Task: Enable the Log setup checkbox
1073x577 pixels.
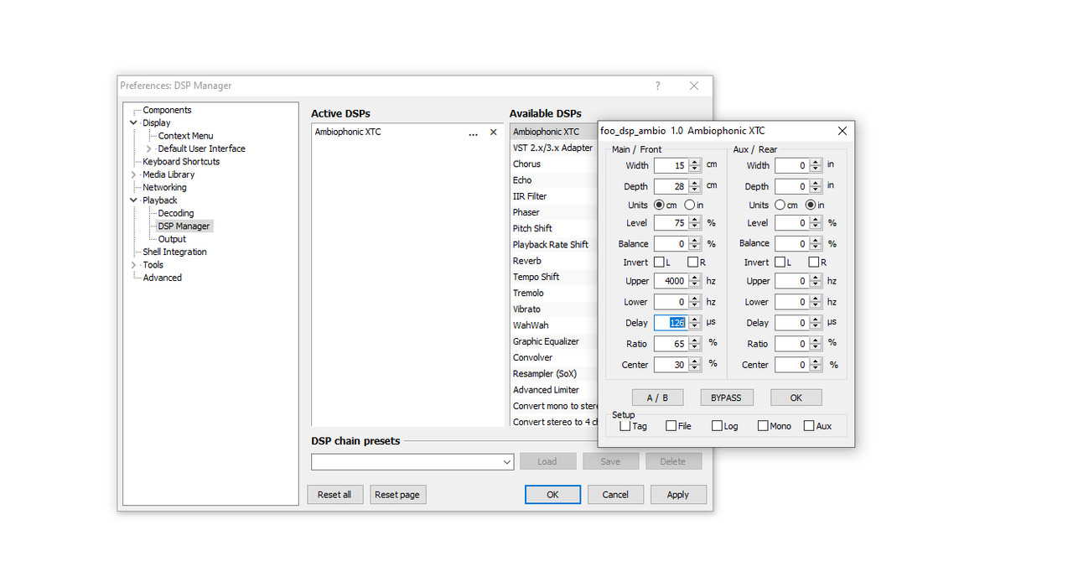Action: point(717,426)
